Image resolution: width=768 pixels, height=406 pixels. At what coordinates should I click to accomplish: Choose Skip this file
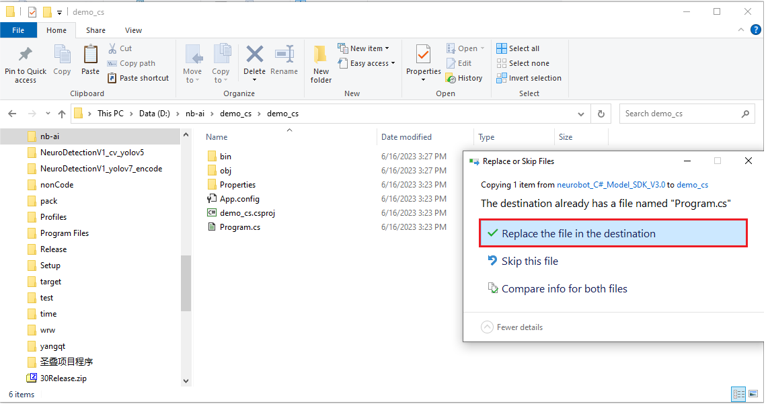click(529, 261)
